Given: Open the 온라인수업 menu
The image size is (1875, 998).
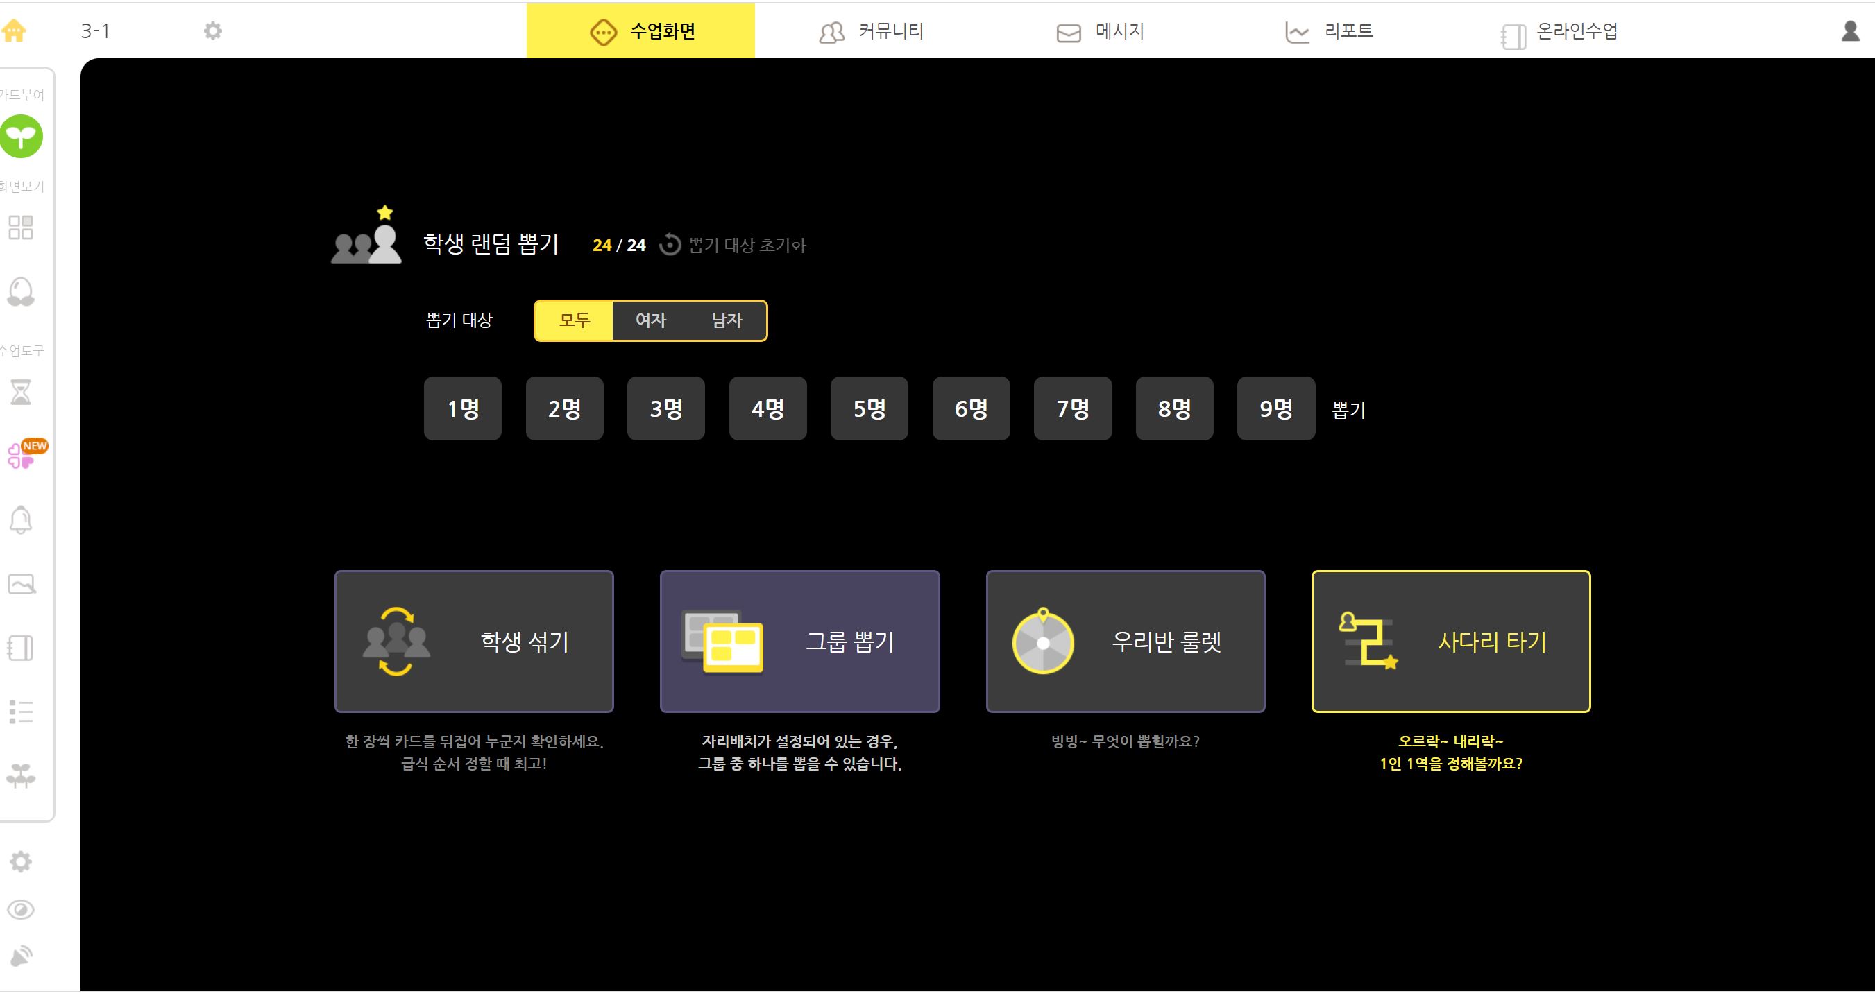Looking at the screenshot, I should tap(1559, 31).
